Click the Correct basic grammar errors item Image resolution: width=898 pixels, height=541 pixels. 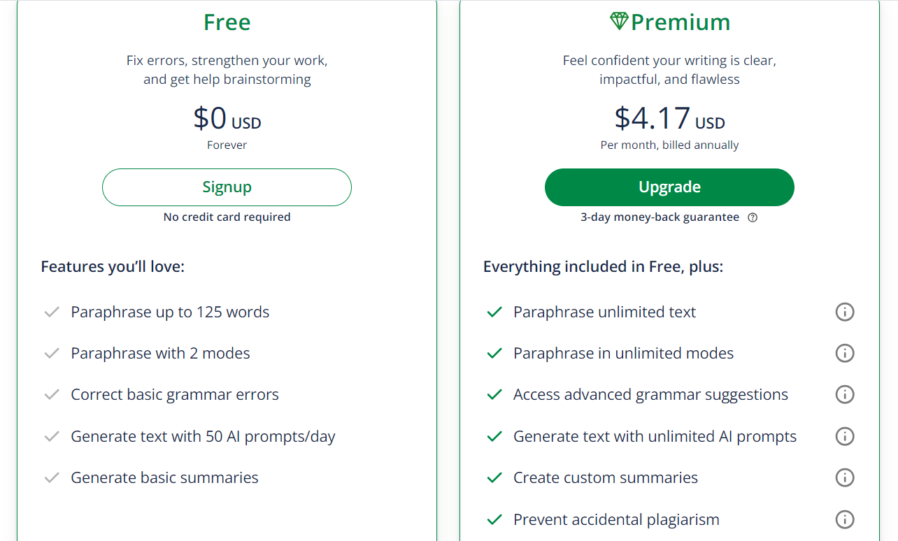(x=174, y=395)
